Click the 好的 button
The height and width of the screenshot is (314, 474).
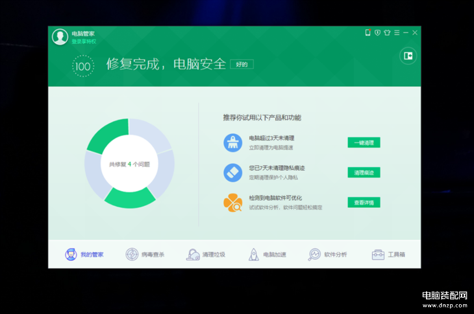point(242,64)
